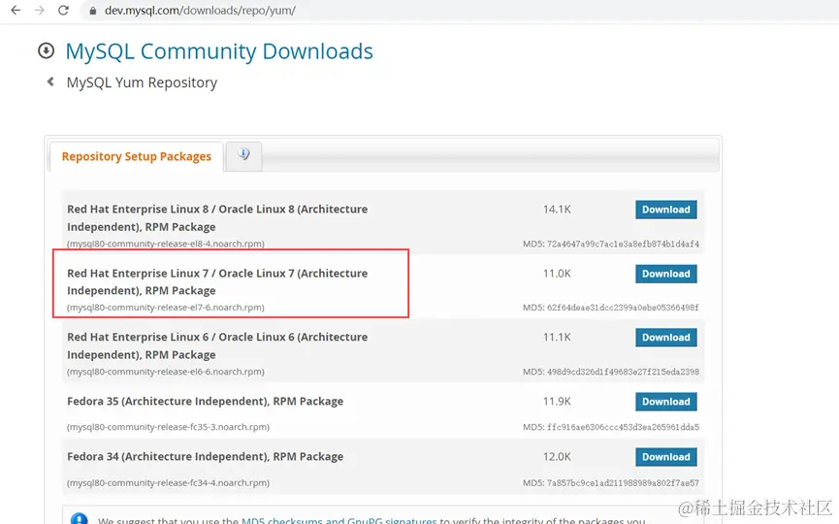Click the 11.1K file size value
The image size is (839, 524).
[557, 337]
